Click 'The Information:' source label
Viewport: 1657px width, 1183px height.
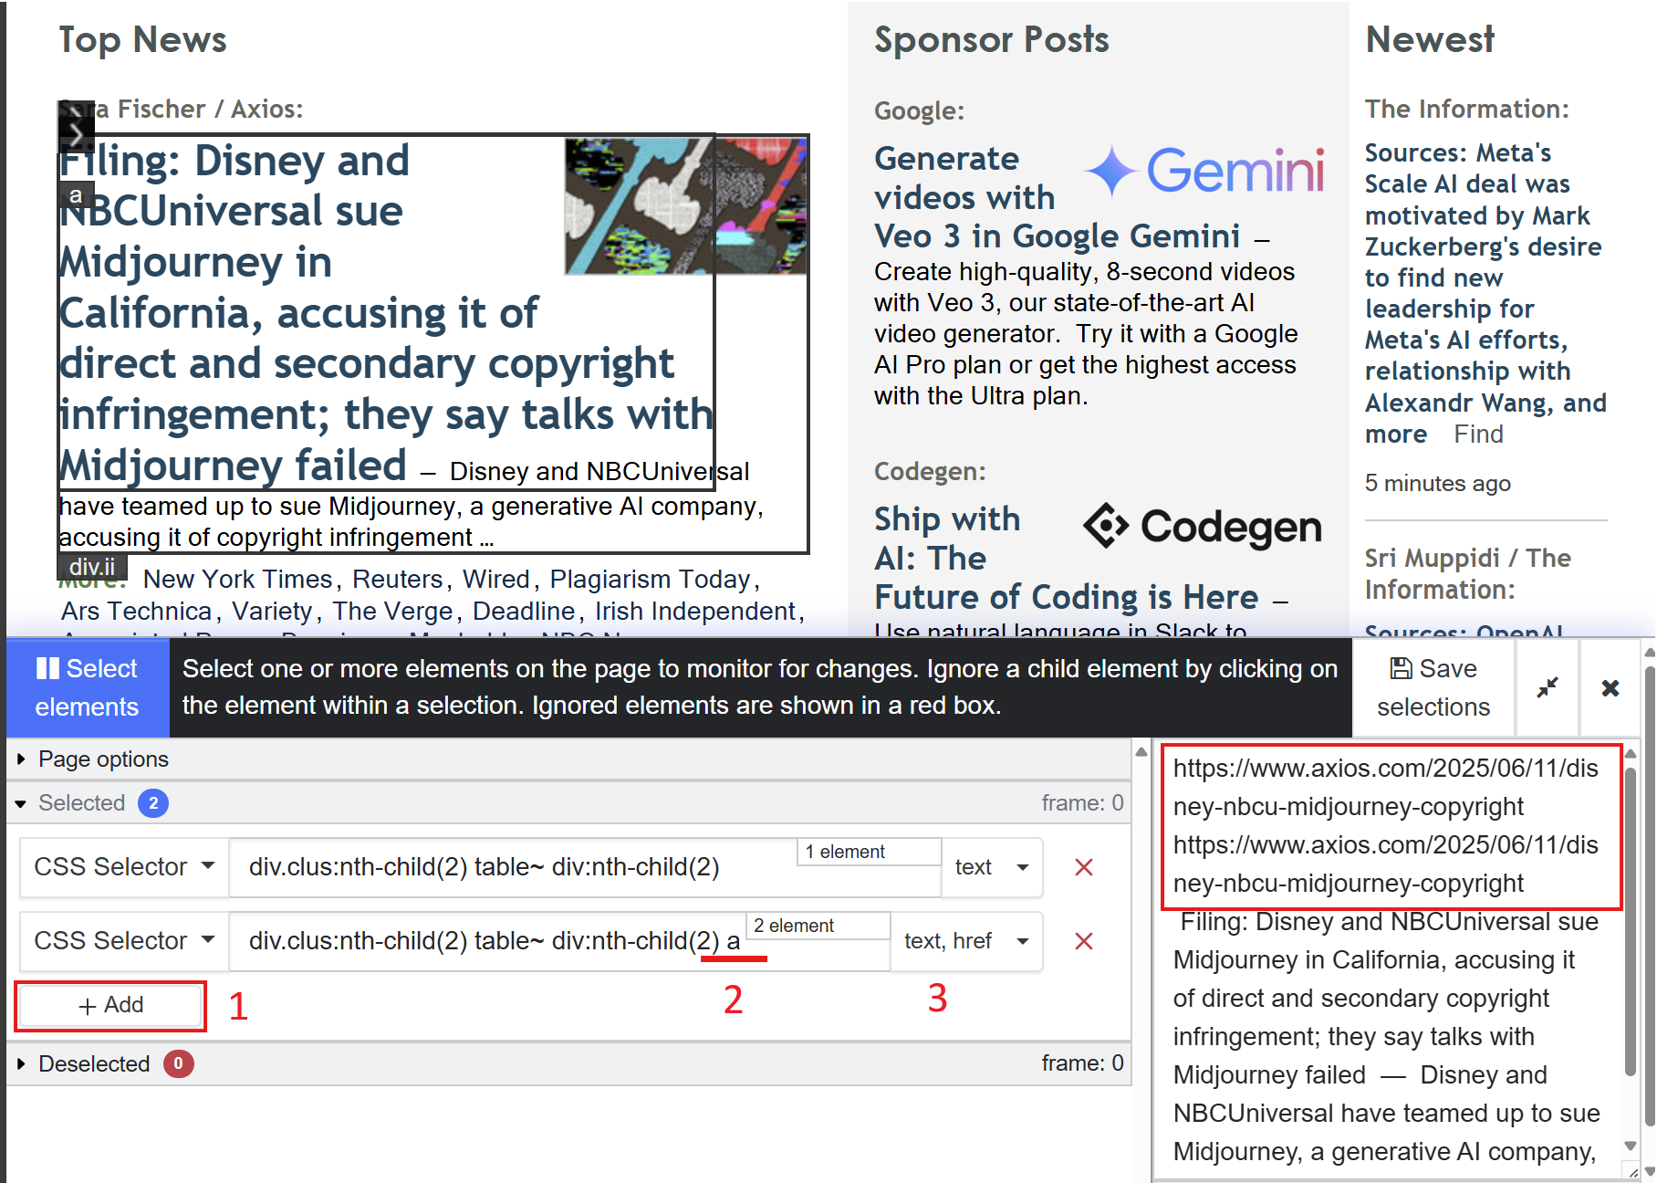pos(1467,109)
